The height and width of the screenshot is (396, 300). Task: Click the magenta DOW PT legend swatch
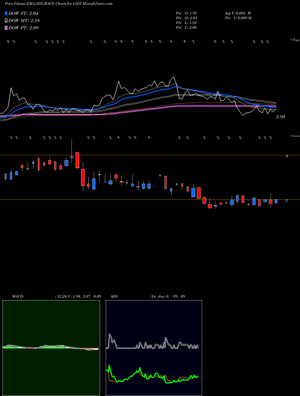[6, 28]
